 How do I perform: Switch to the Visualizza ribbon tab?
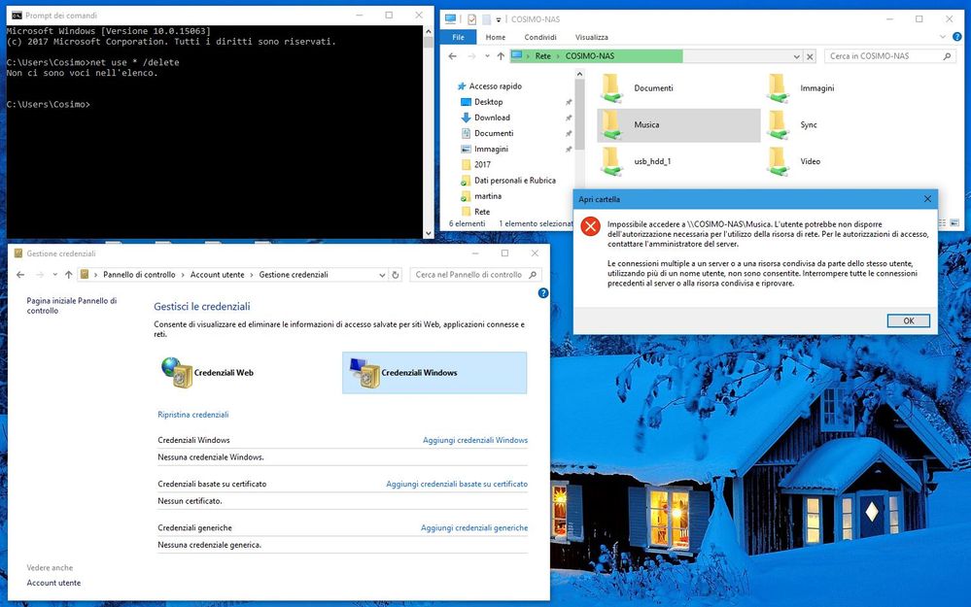591,37
